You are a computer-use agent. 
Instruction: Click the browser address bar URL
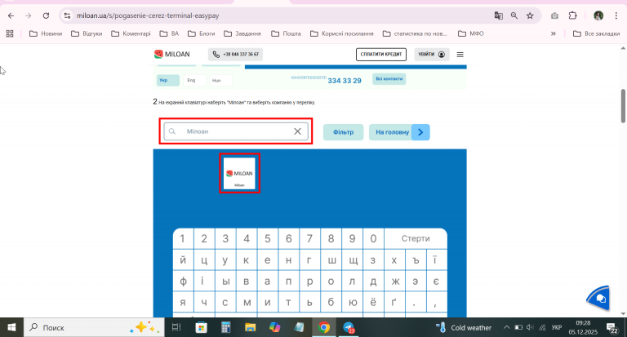click(148, 16)
